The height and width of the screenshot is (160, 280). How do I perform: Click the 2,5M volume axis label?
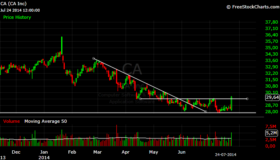271,140
